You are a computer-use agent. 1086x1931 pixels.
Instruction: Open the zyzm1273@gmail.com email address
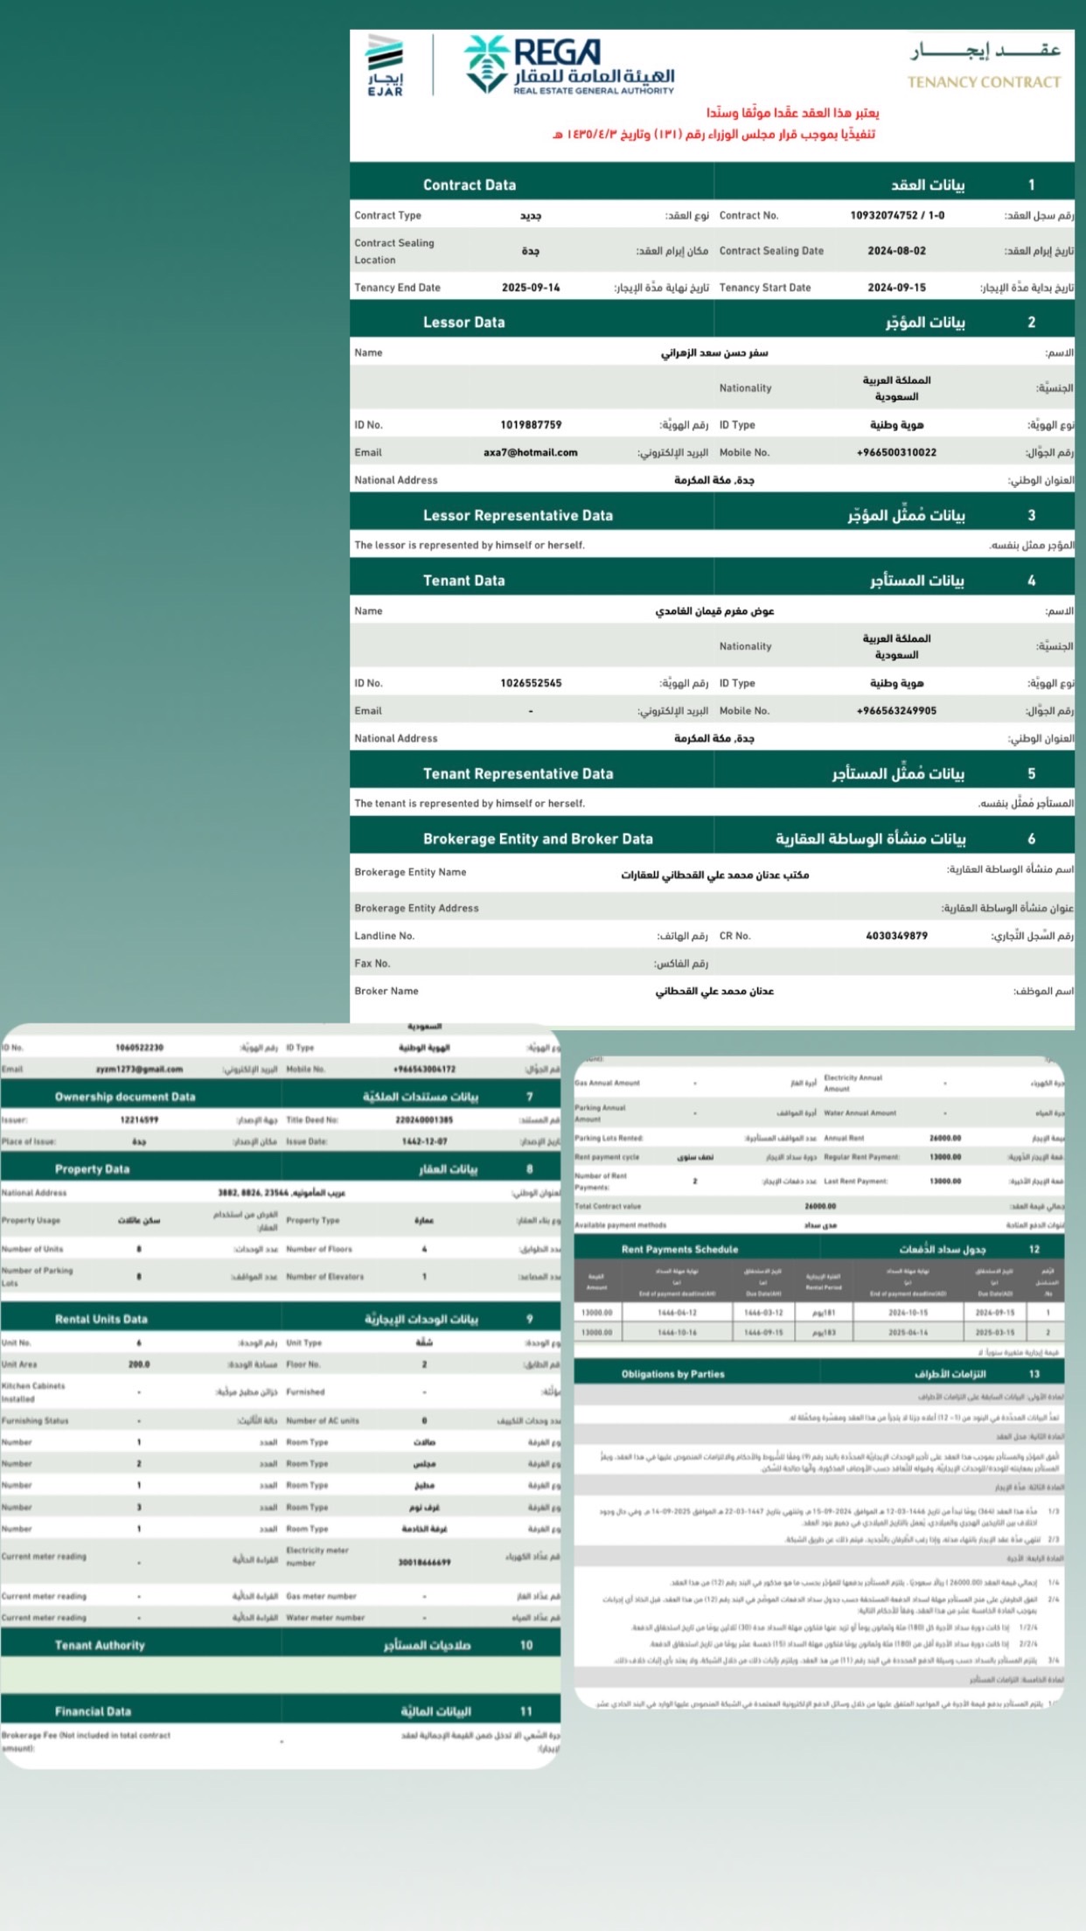(x=139, y=1069)
